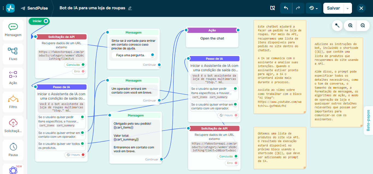Viewport: 373px width, 174px height.
Task: Click '1 hours' timeout on left Passo de IA
Action: coord(75,155)
